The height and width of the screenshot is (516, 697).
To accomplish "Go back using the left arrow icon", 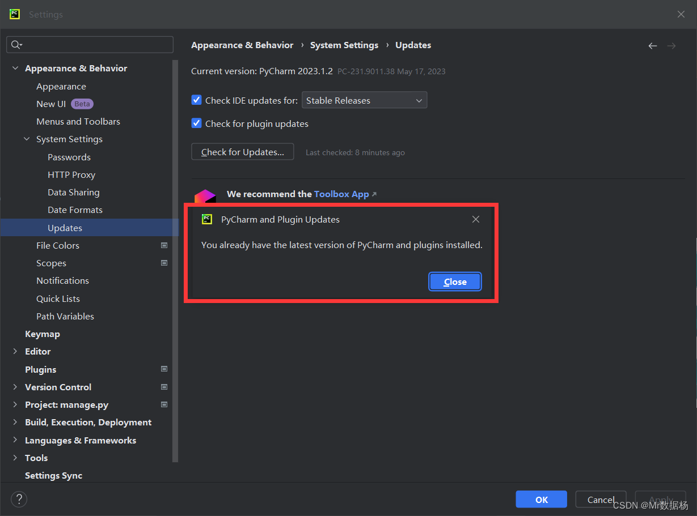I will pos(653,46).
